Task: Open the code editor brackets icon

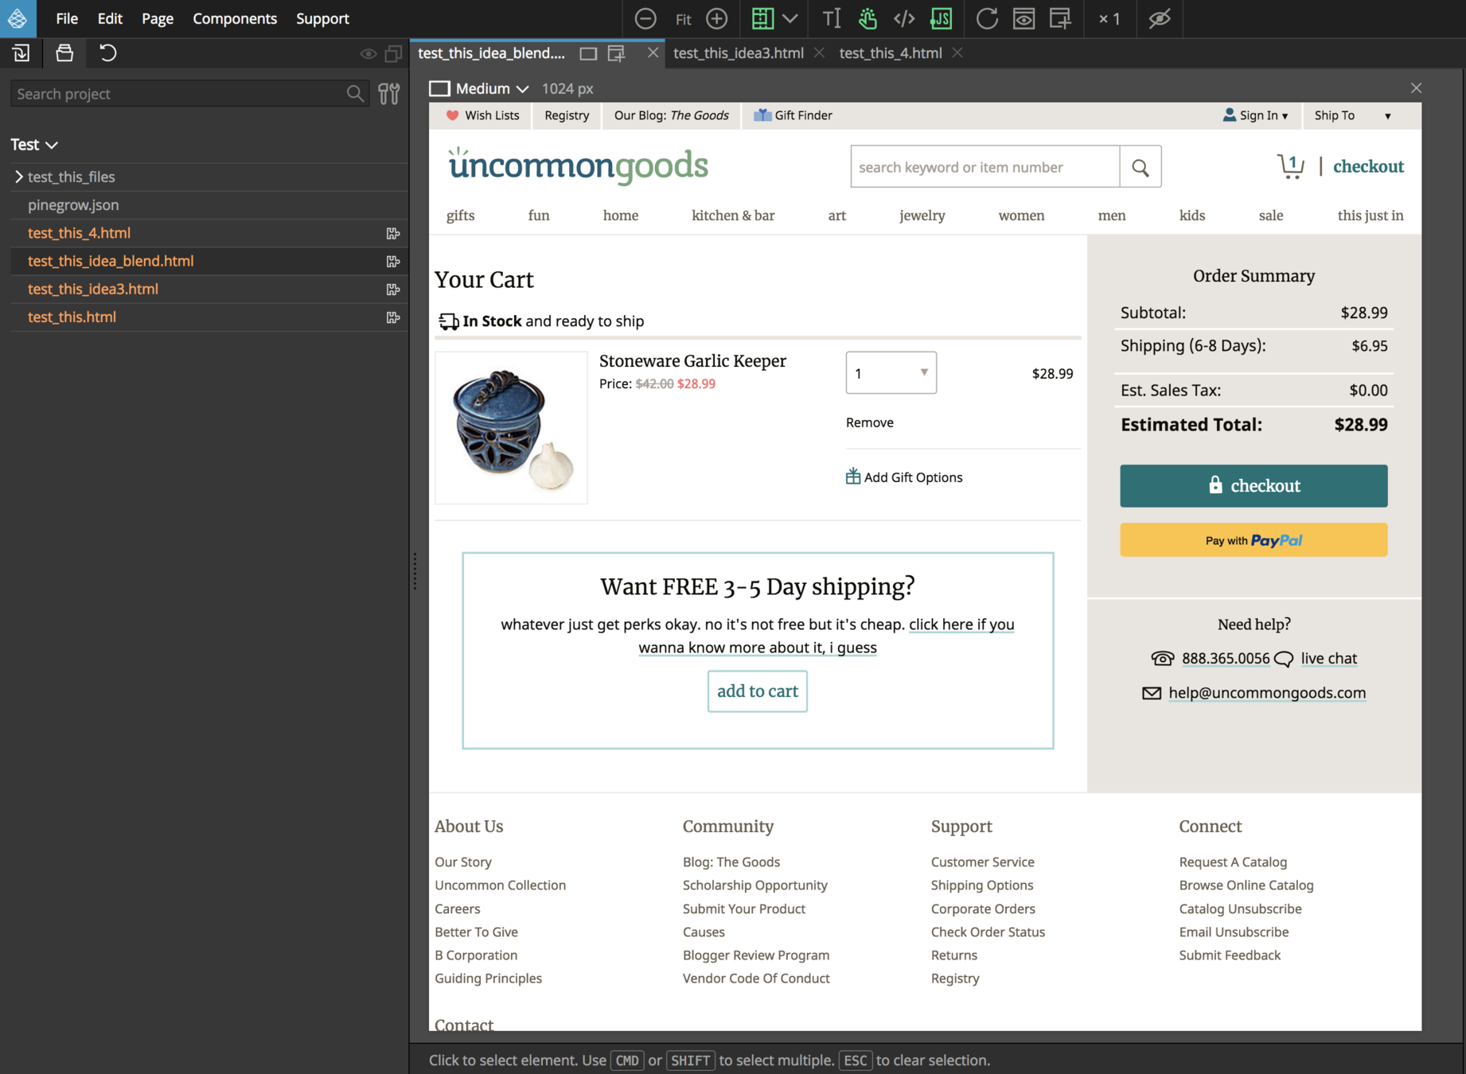Action: click(x=904, y=18)
